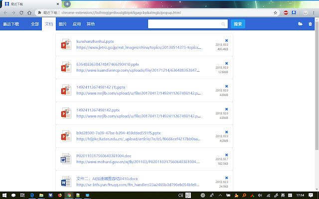Select the 图片 tab
This screenshot has width=319, height=199.
click(x=63, y=23)
